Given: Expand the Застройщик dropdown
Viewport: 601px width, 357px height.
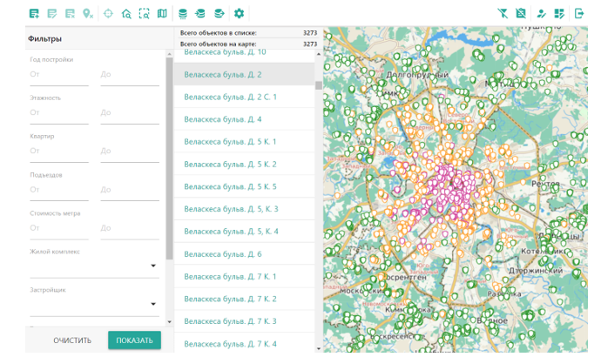Looking at the screenshot, I should 153,304.
